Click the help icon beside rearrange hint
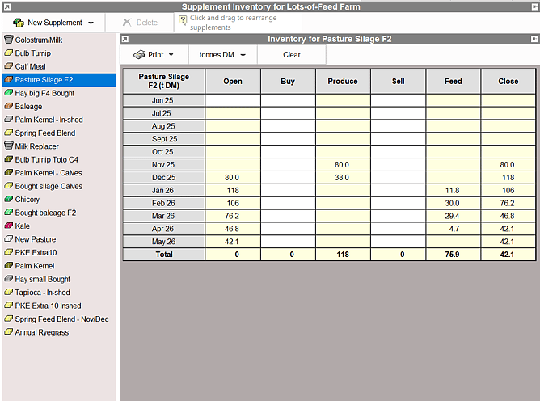The height and width of the screenshot is (401, 540). [183, 21]
